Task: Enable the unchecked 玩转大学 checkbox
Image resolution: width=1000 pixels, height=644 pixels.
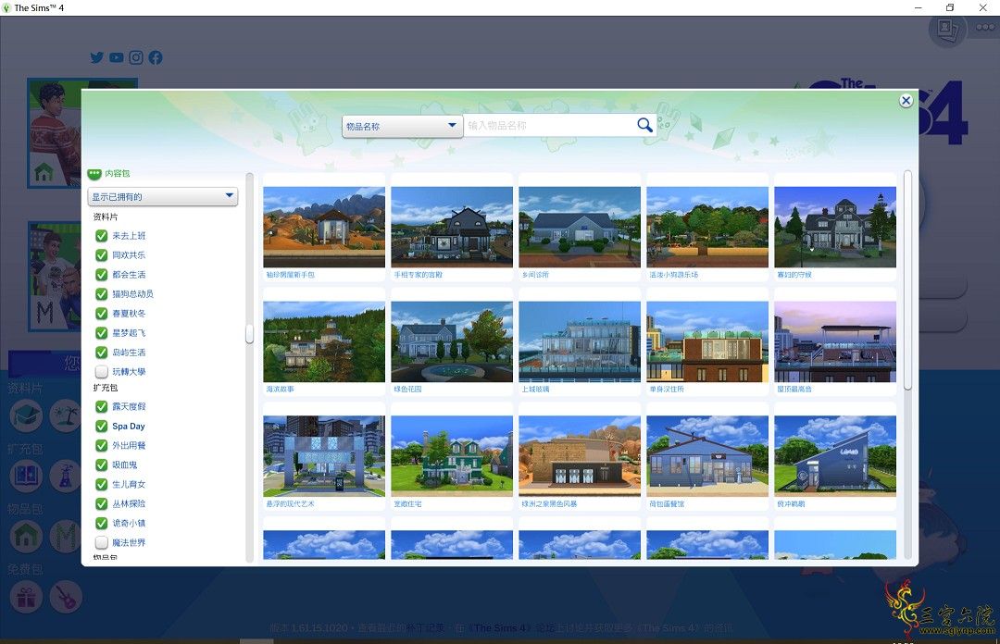Action: (102, 372)
